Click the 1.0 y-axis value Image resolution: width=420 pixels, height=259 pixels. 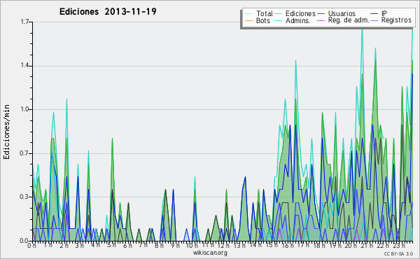point(24,109)
